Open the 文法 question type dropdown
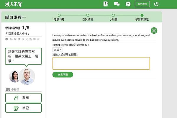This screenshot has height=118, width=177. 57,50
